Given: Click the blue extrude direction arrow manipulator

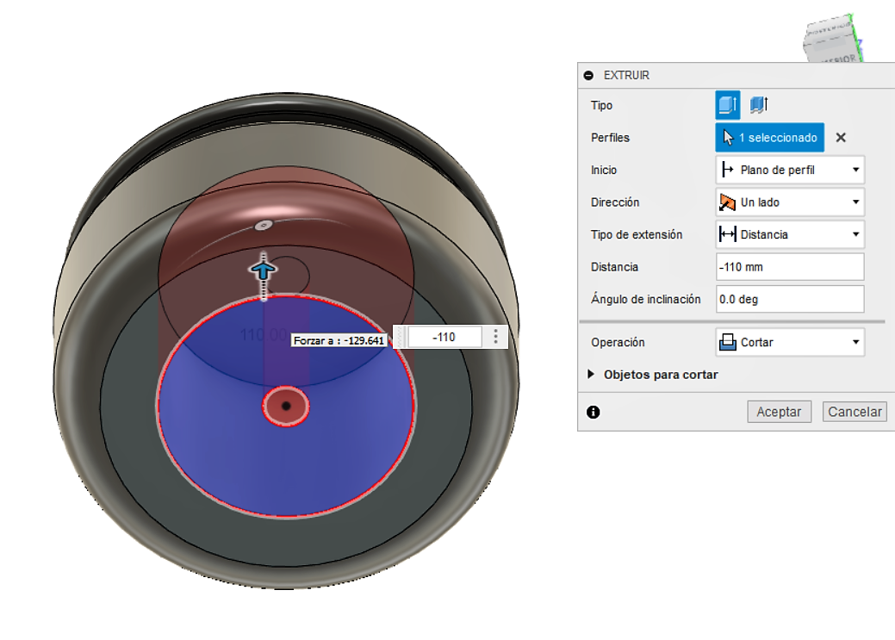Looking at the screenshot, I should (x=263, y=270).
